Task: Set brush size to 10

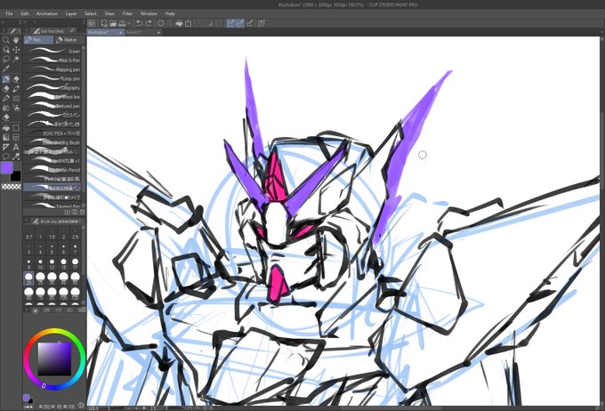Action: tap(41, 263)
